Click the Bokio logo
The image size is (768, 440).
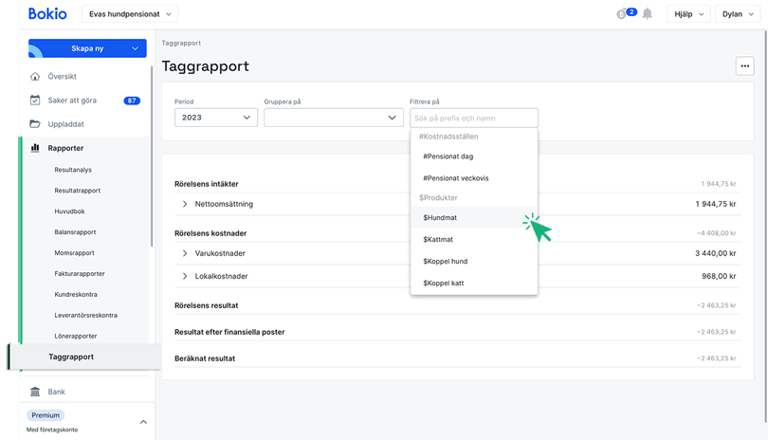pyautogui.click(x=47, y=14)
